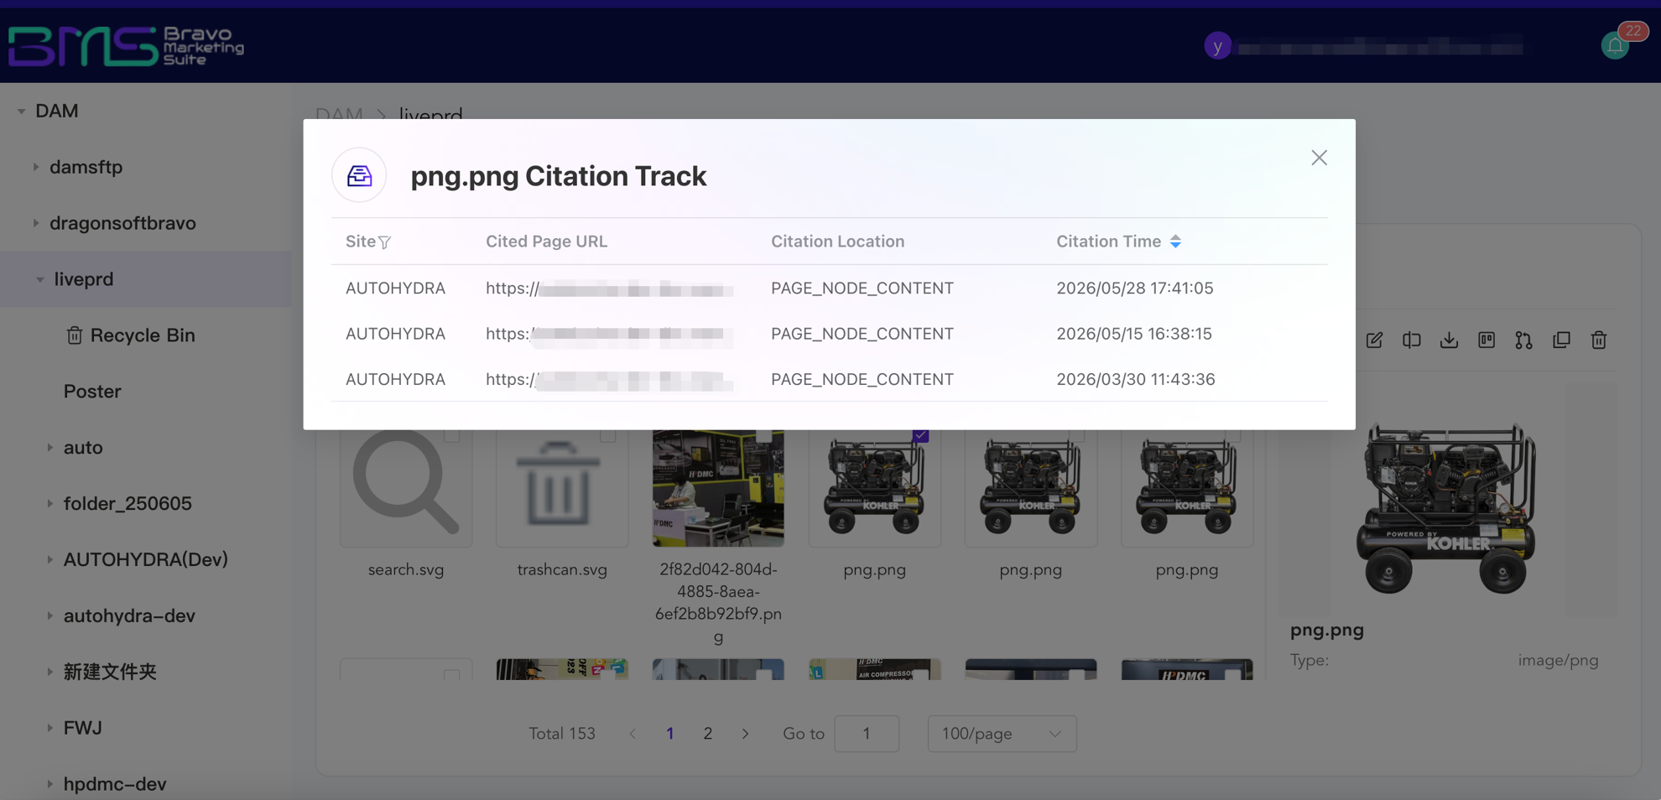The image size is (1661, 800).
Task: Select the liveprd tree item
Action: (84, 279)
